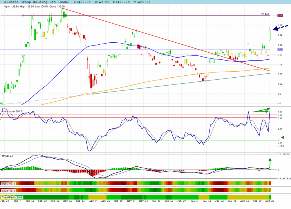Click the 102 price axis label

pyautogui.click(x=280, y=84)
